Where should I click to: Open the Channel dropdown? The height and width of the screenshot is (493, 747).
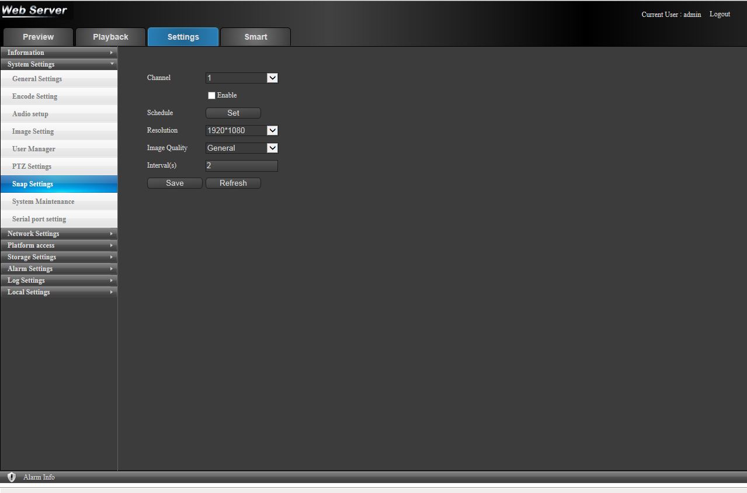[x=242, y=78]
